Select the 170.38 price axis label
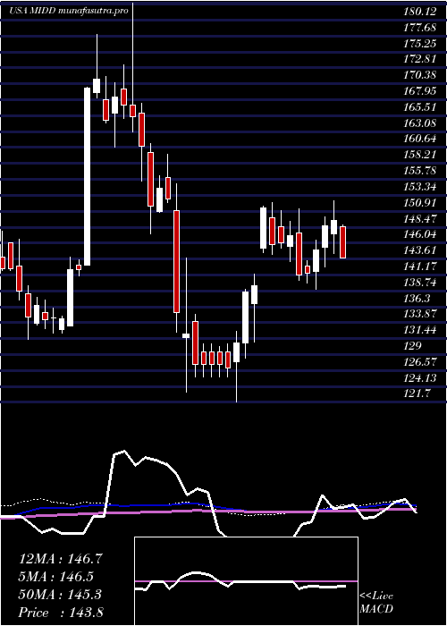This screenshot has width=447, height=626. [420, 75]
